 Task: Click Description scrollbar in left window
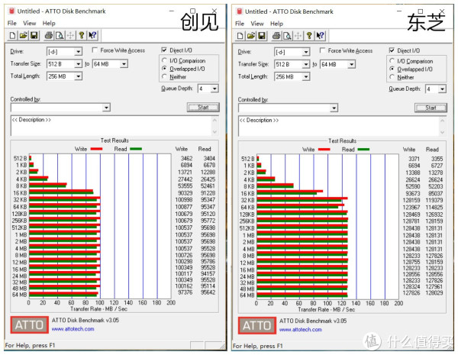click(x=214, y=126)
